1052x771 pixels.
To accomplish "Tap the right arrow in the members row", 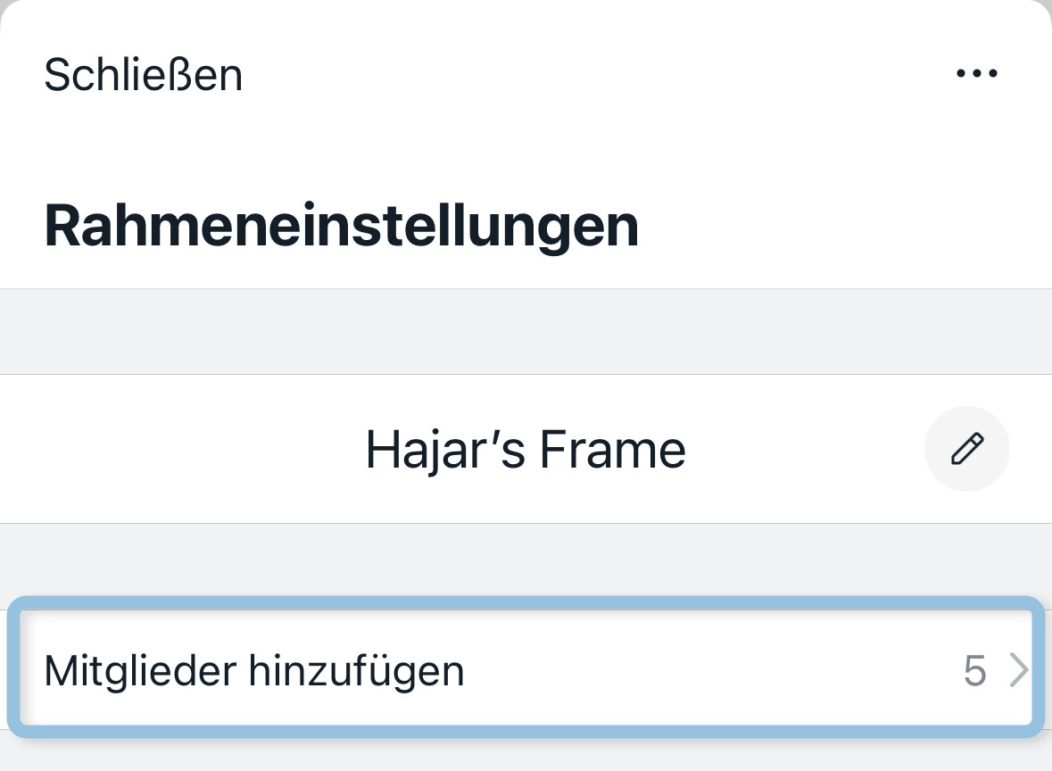I will (1018, 670).
